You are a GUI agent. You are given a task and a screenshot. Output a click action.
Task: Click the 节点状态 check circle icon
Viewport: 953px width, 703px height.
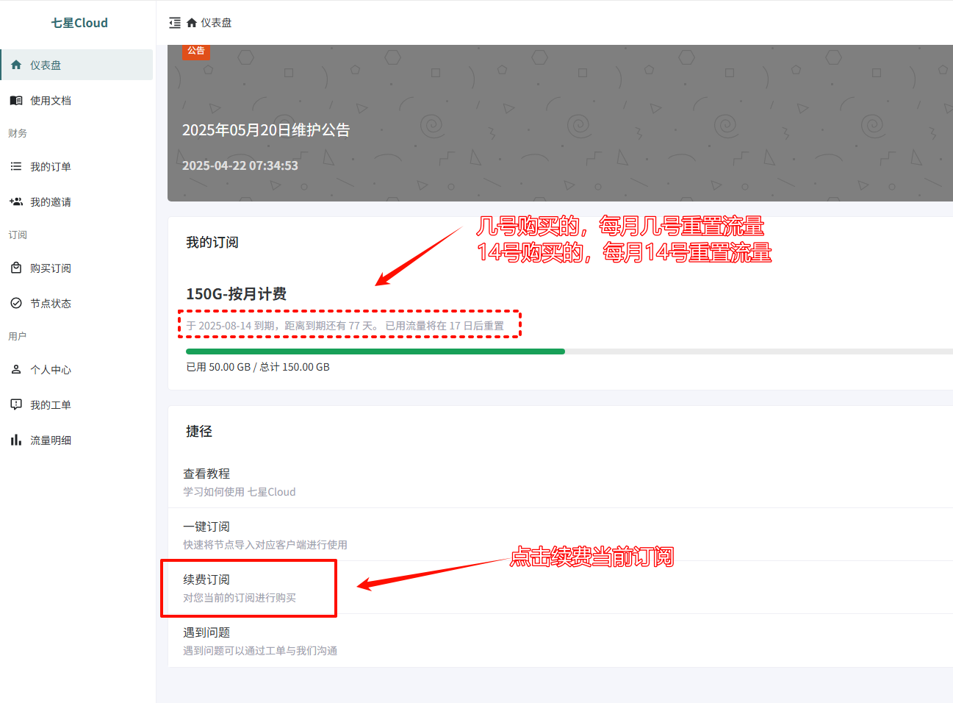[16, 303]
